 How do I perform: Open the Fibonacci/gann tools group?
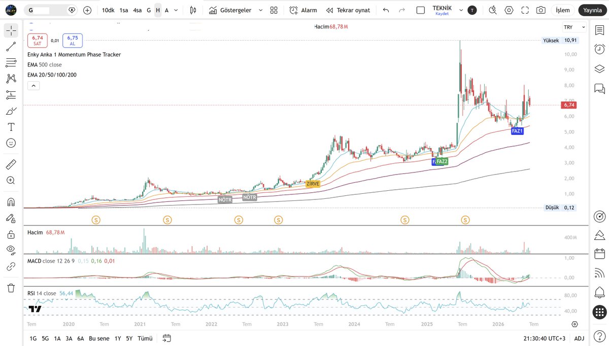tap(11, 63)
